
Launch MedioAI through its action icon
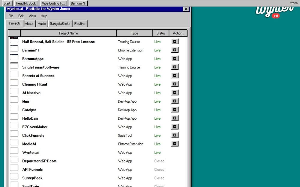tap(175, 144)
